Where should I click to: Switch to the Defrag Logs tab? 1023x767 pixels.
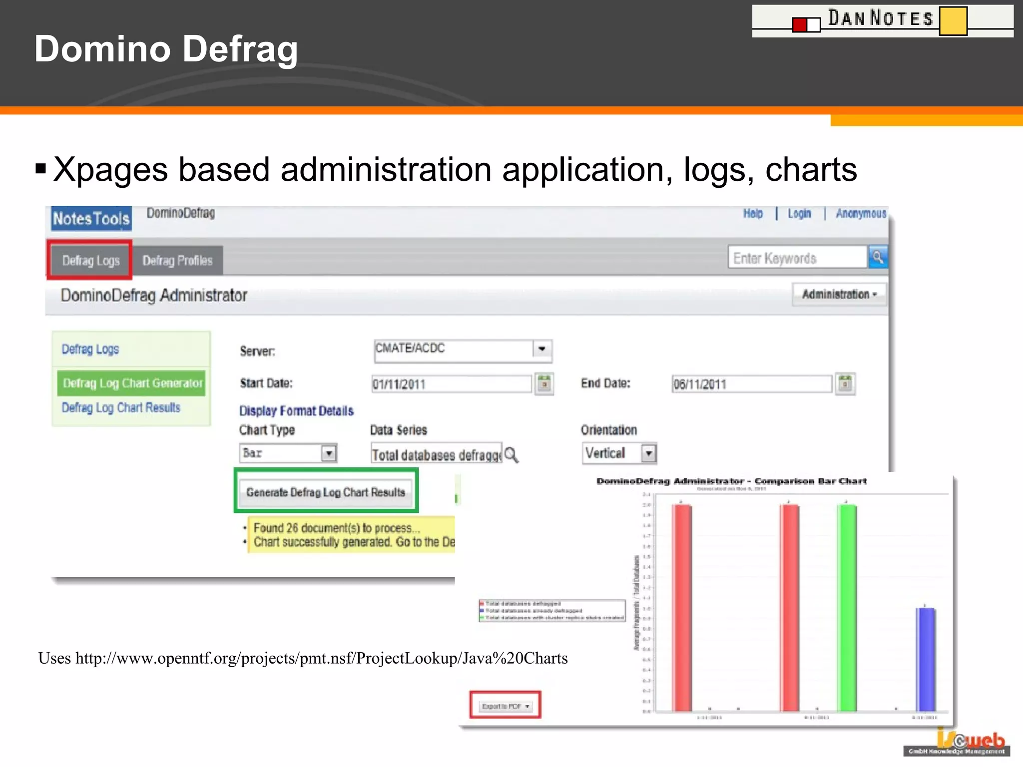(90, 260)
